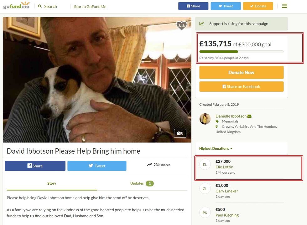Click Danielle Ibbotson's profile photo

pyautogui.click(x=205, y=119)
